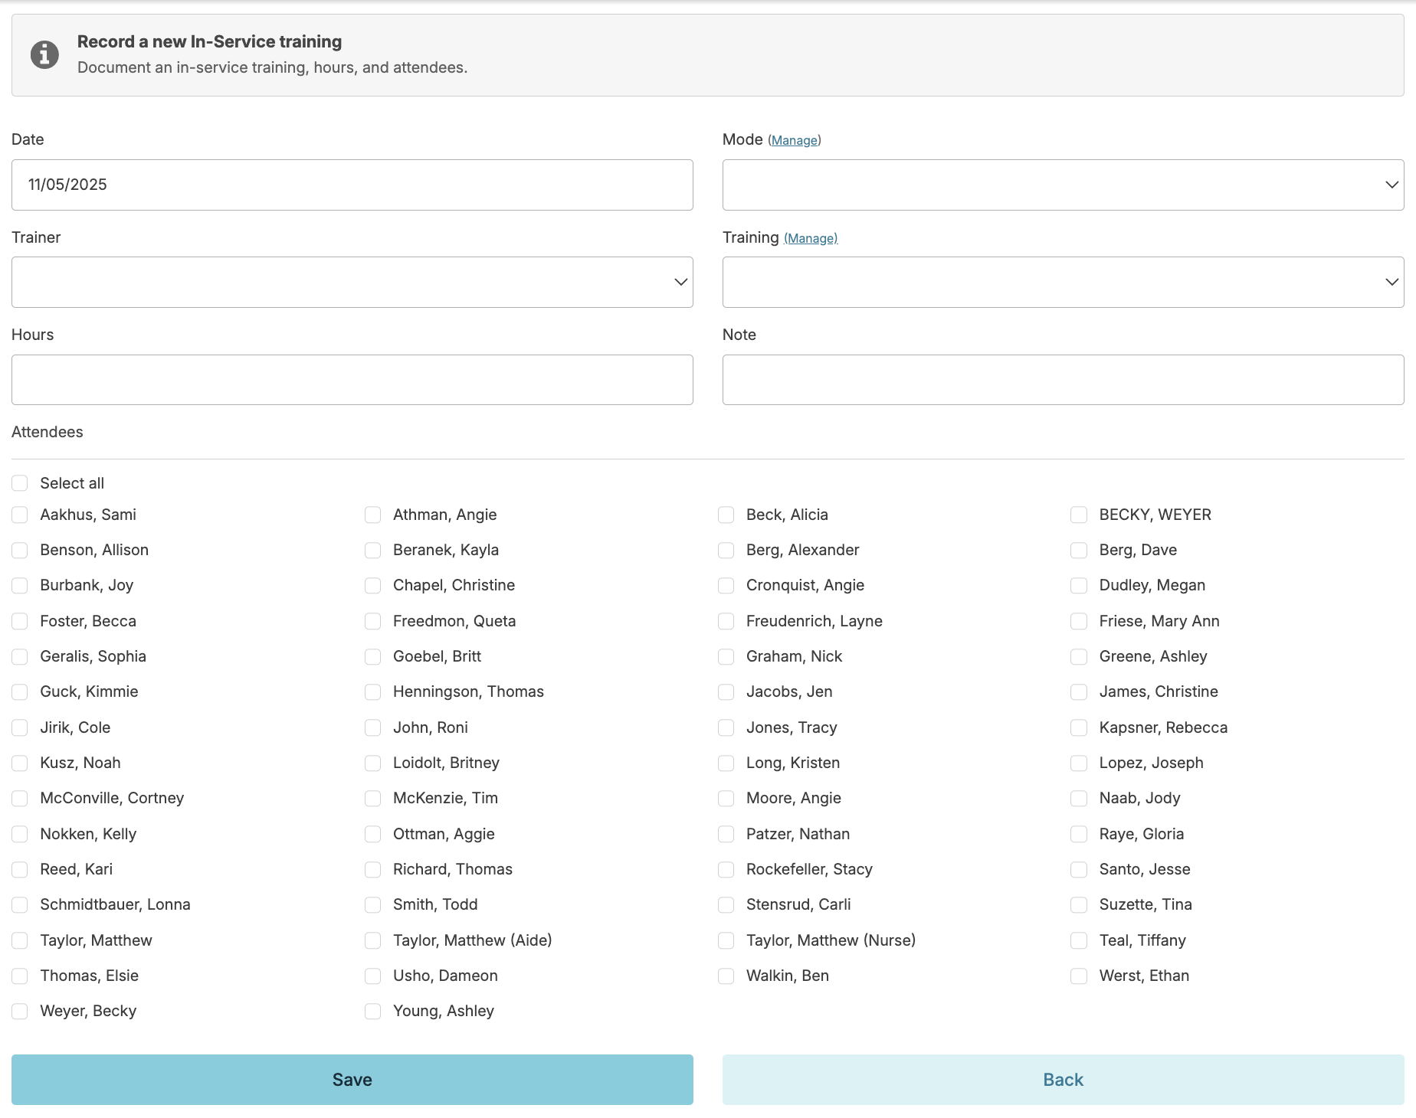The height and width of the screenshot is (1118, 1416).
Task: Check the Geralis, Sophia checkbox
Action: 20,656
